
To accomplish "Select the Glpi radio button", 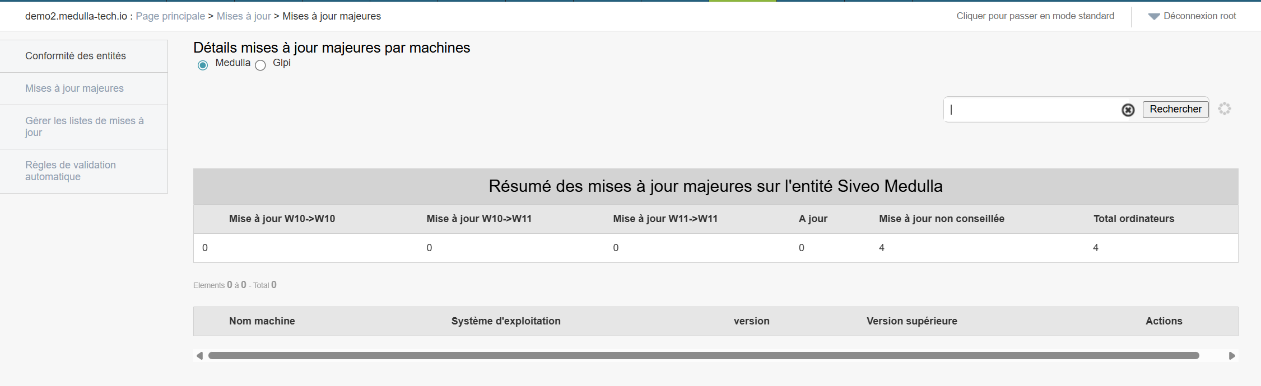I will [260, 65].
